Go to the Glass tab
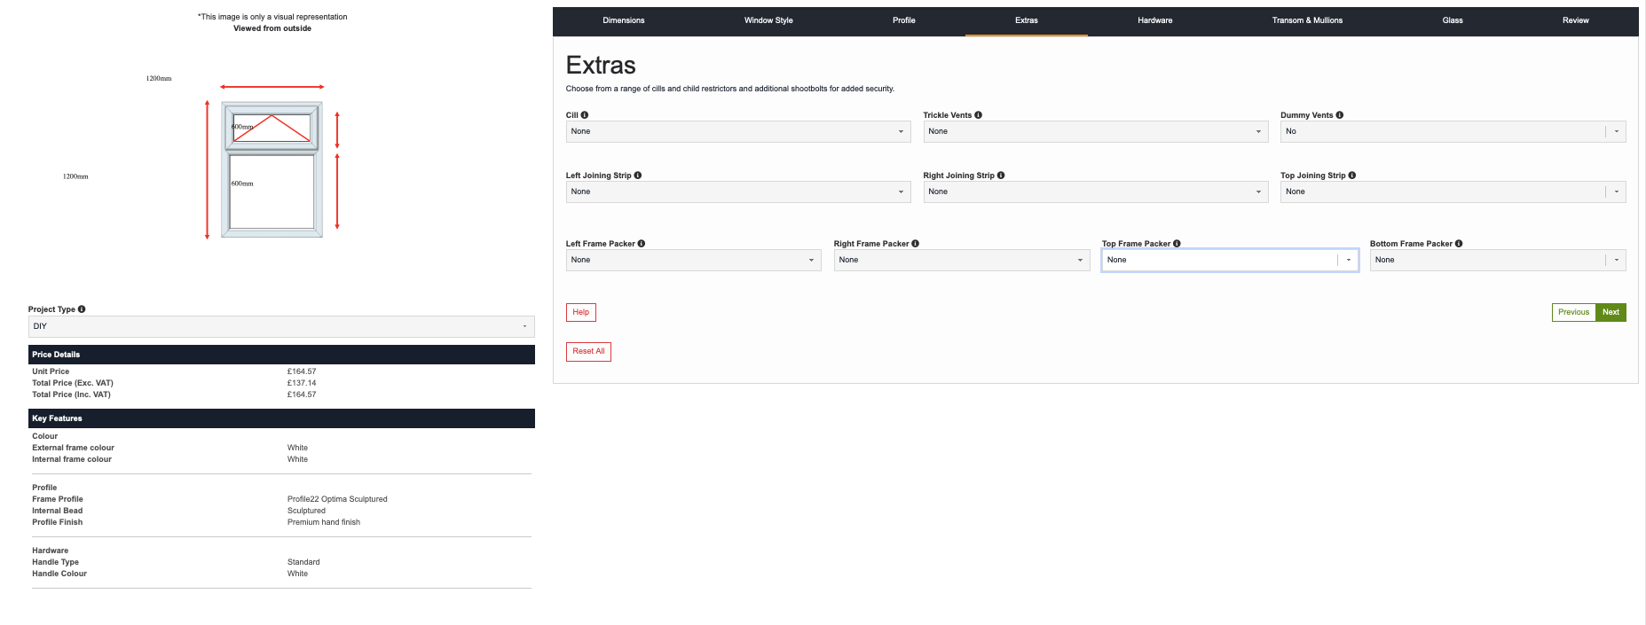The height and width of the screenshot is (625, 1646). pos(1452,20)
